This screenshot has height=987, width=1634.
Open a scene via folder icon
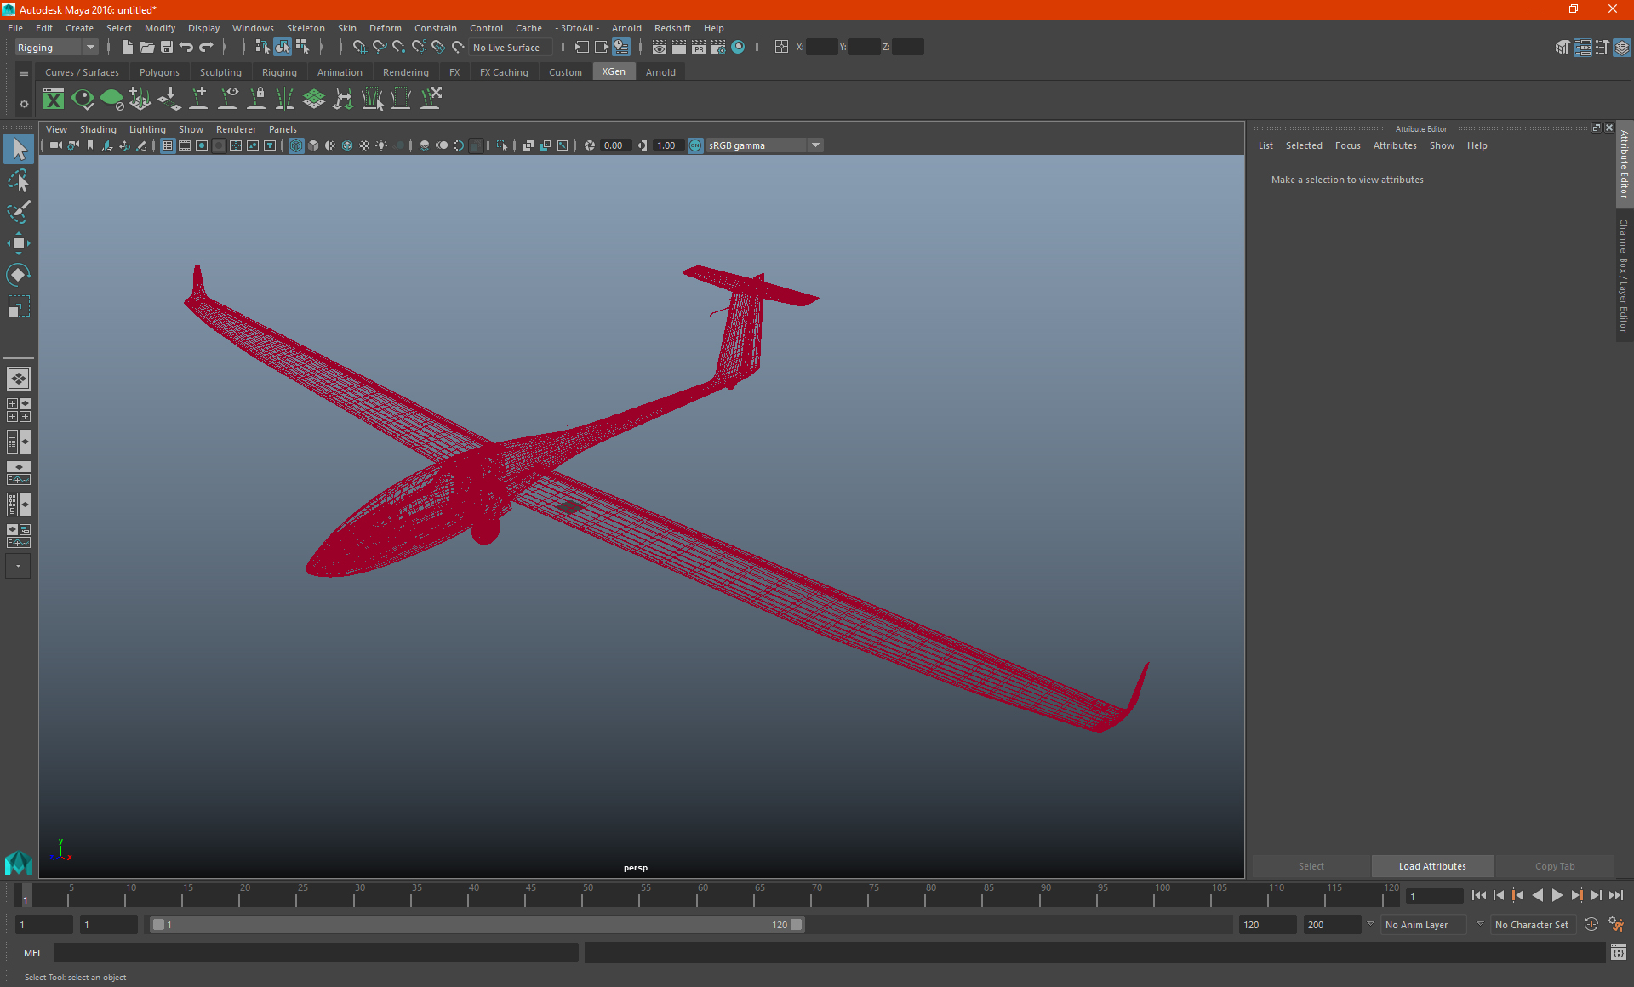pos(146,48)
